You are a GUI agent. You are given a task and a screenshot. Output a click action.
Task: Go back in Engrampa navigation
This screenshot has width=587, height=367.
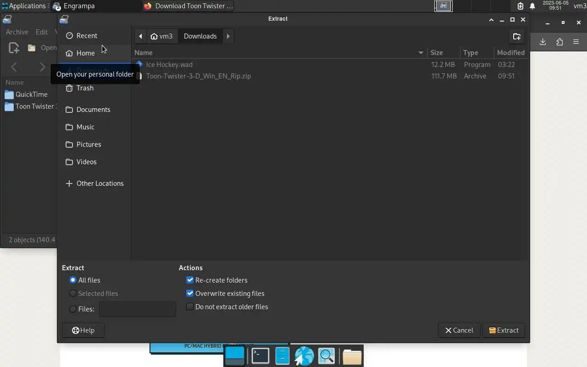click(x=14, y=67)
